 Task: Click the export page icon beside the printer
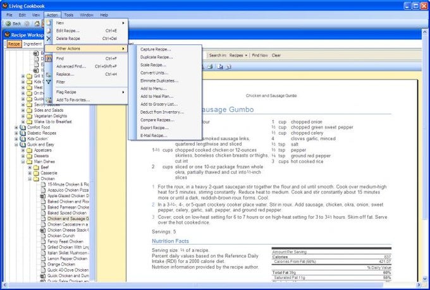[220, 66]
